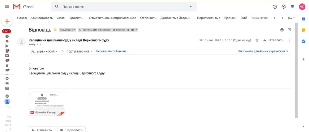
Task: Open the message three-dot menu
Action: (289, 40)
